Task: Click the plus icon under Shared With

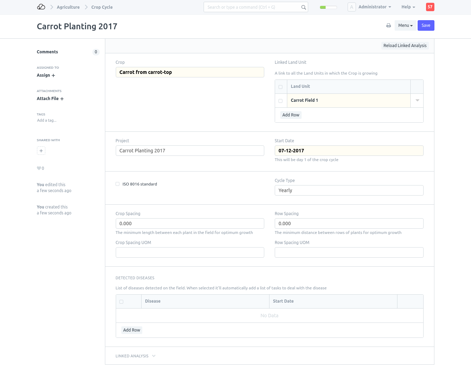Action: 41,151
